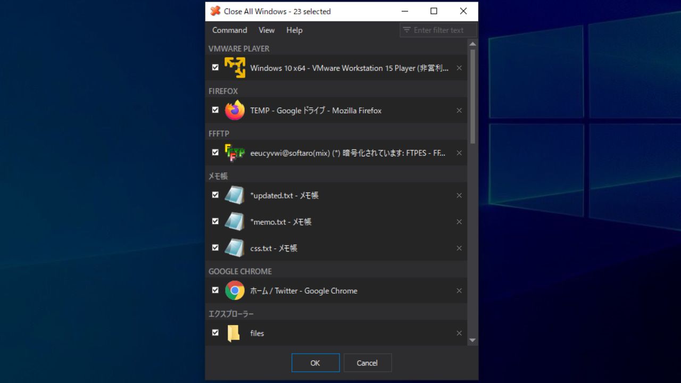Select the eeucyvwi@softaro FFFTP entry
This screenshot has height=383, width=681.
[x=336, y=153]
